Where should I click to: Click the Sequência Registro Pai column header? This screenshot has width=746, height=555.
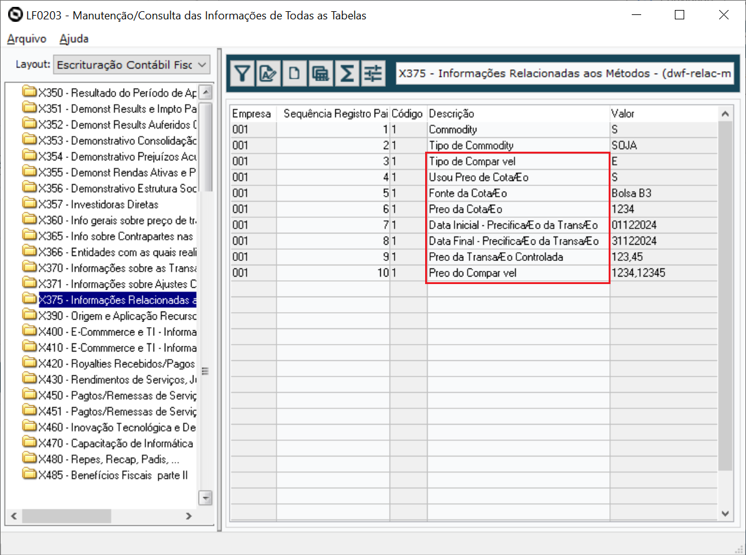tap(333, 114)
